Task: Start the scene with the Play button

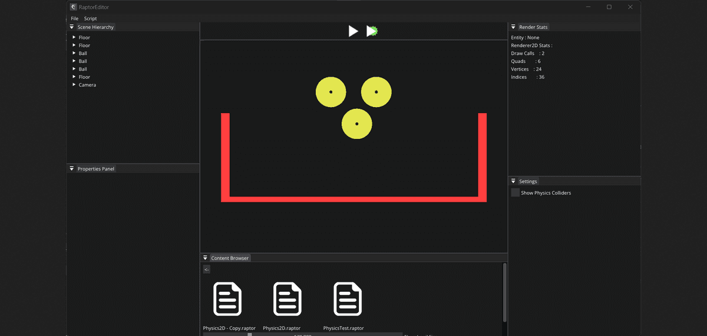Action: (x=353, y=31)
